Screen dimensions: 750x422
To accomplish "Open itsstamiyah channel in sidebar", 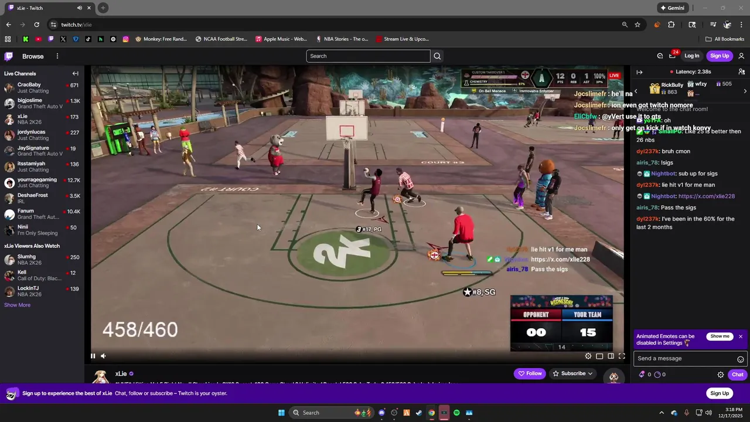I will pyautogui.click(x=42, y=167).
